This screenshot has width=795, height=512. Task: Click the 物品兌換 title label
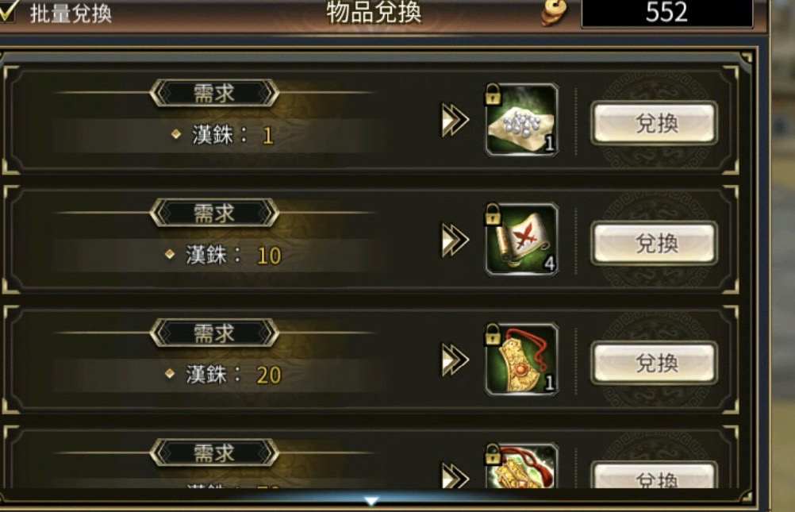374,12
